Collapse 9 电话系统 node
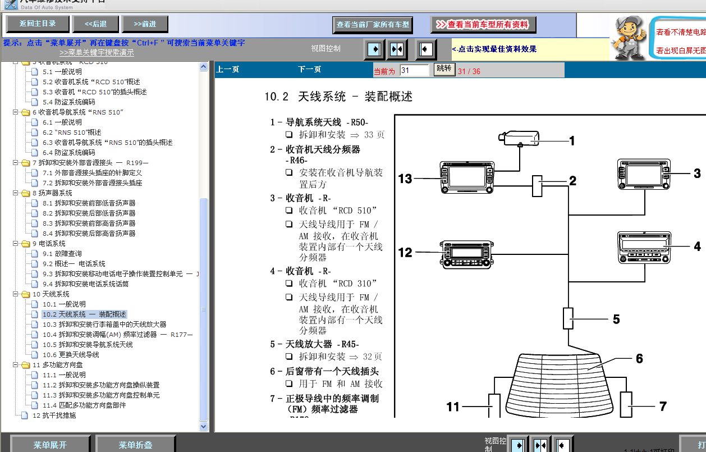This screenshot has width=706, height=452. point(16,244)
